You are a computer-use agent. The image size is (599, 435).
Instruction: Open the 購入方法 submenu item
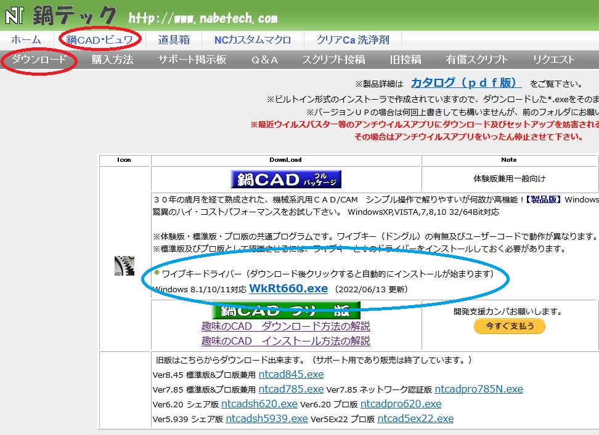pyautogui.click(x=112, y=60)
